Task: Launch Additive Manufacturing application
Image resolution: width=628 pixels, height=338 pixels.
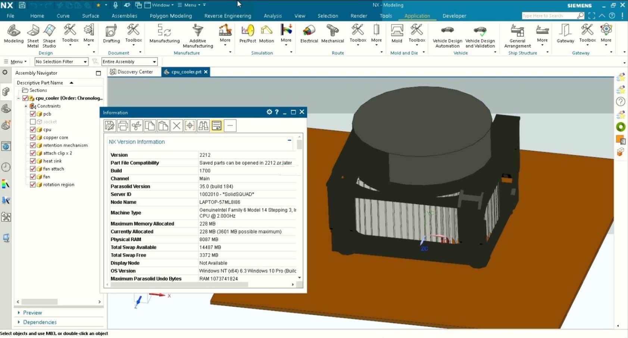Action: [x=198, y=37]
